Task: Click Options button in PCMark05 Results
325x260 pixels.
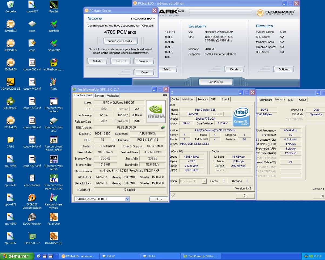Action: 284,69
